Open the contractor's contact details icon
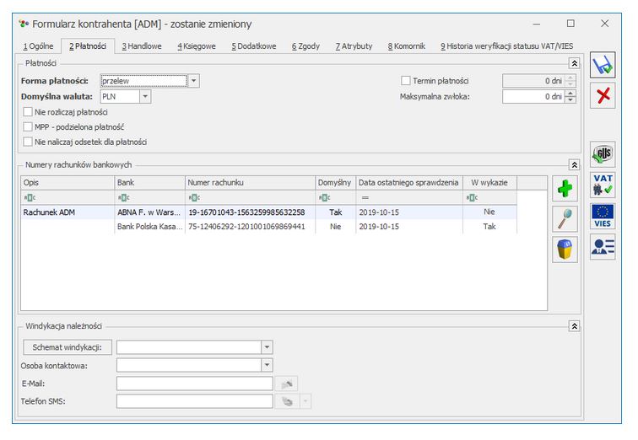The image size is (638, 440). click(x=603, y=247)
